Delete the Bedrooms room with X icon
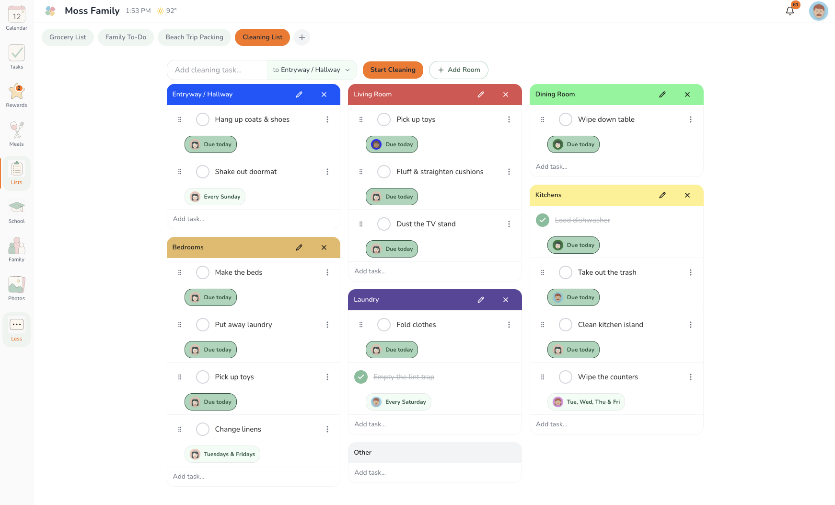835x505 pixels. (324, 247)
